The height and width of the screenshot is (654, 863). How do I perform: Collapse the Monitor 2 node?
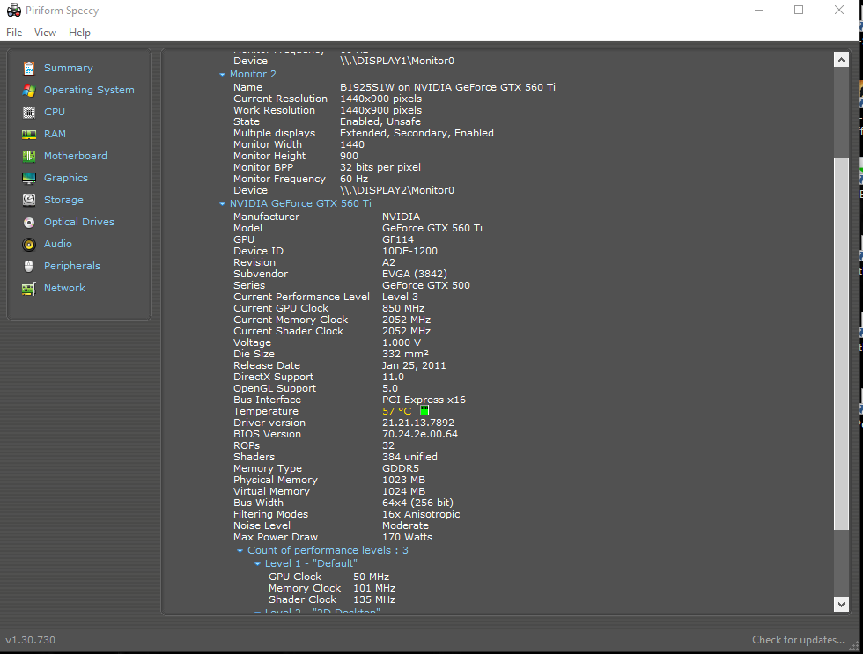pyautogui.click(x=222, y=74)
